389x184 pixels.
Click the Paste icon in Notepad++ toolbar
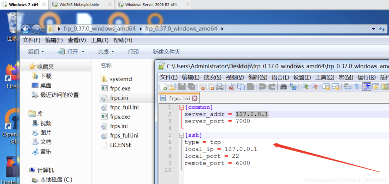[x=250, y=86]
